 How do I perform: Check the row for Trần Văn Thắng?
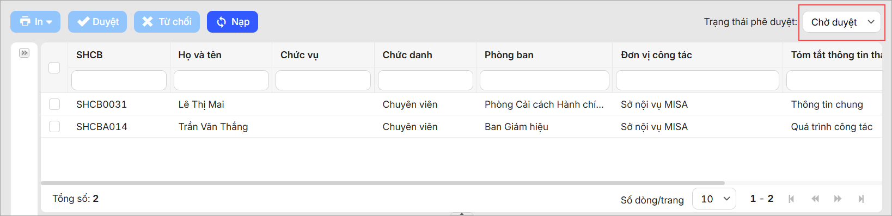coord(54,126)
